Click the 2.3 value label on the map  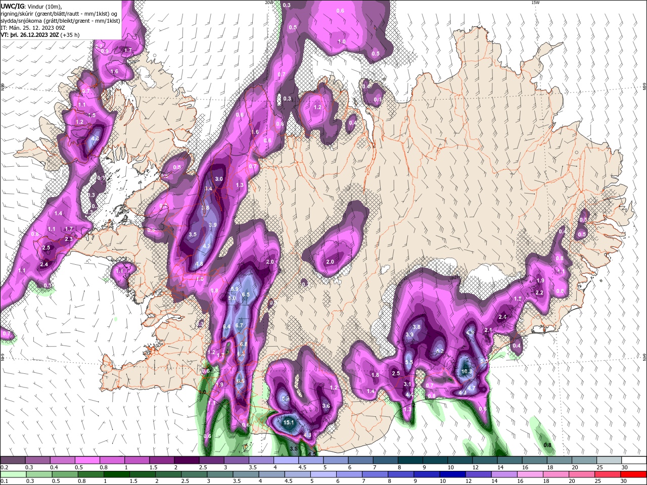click(x=69, y=239)
